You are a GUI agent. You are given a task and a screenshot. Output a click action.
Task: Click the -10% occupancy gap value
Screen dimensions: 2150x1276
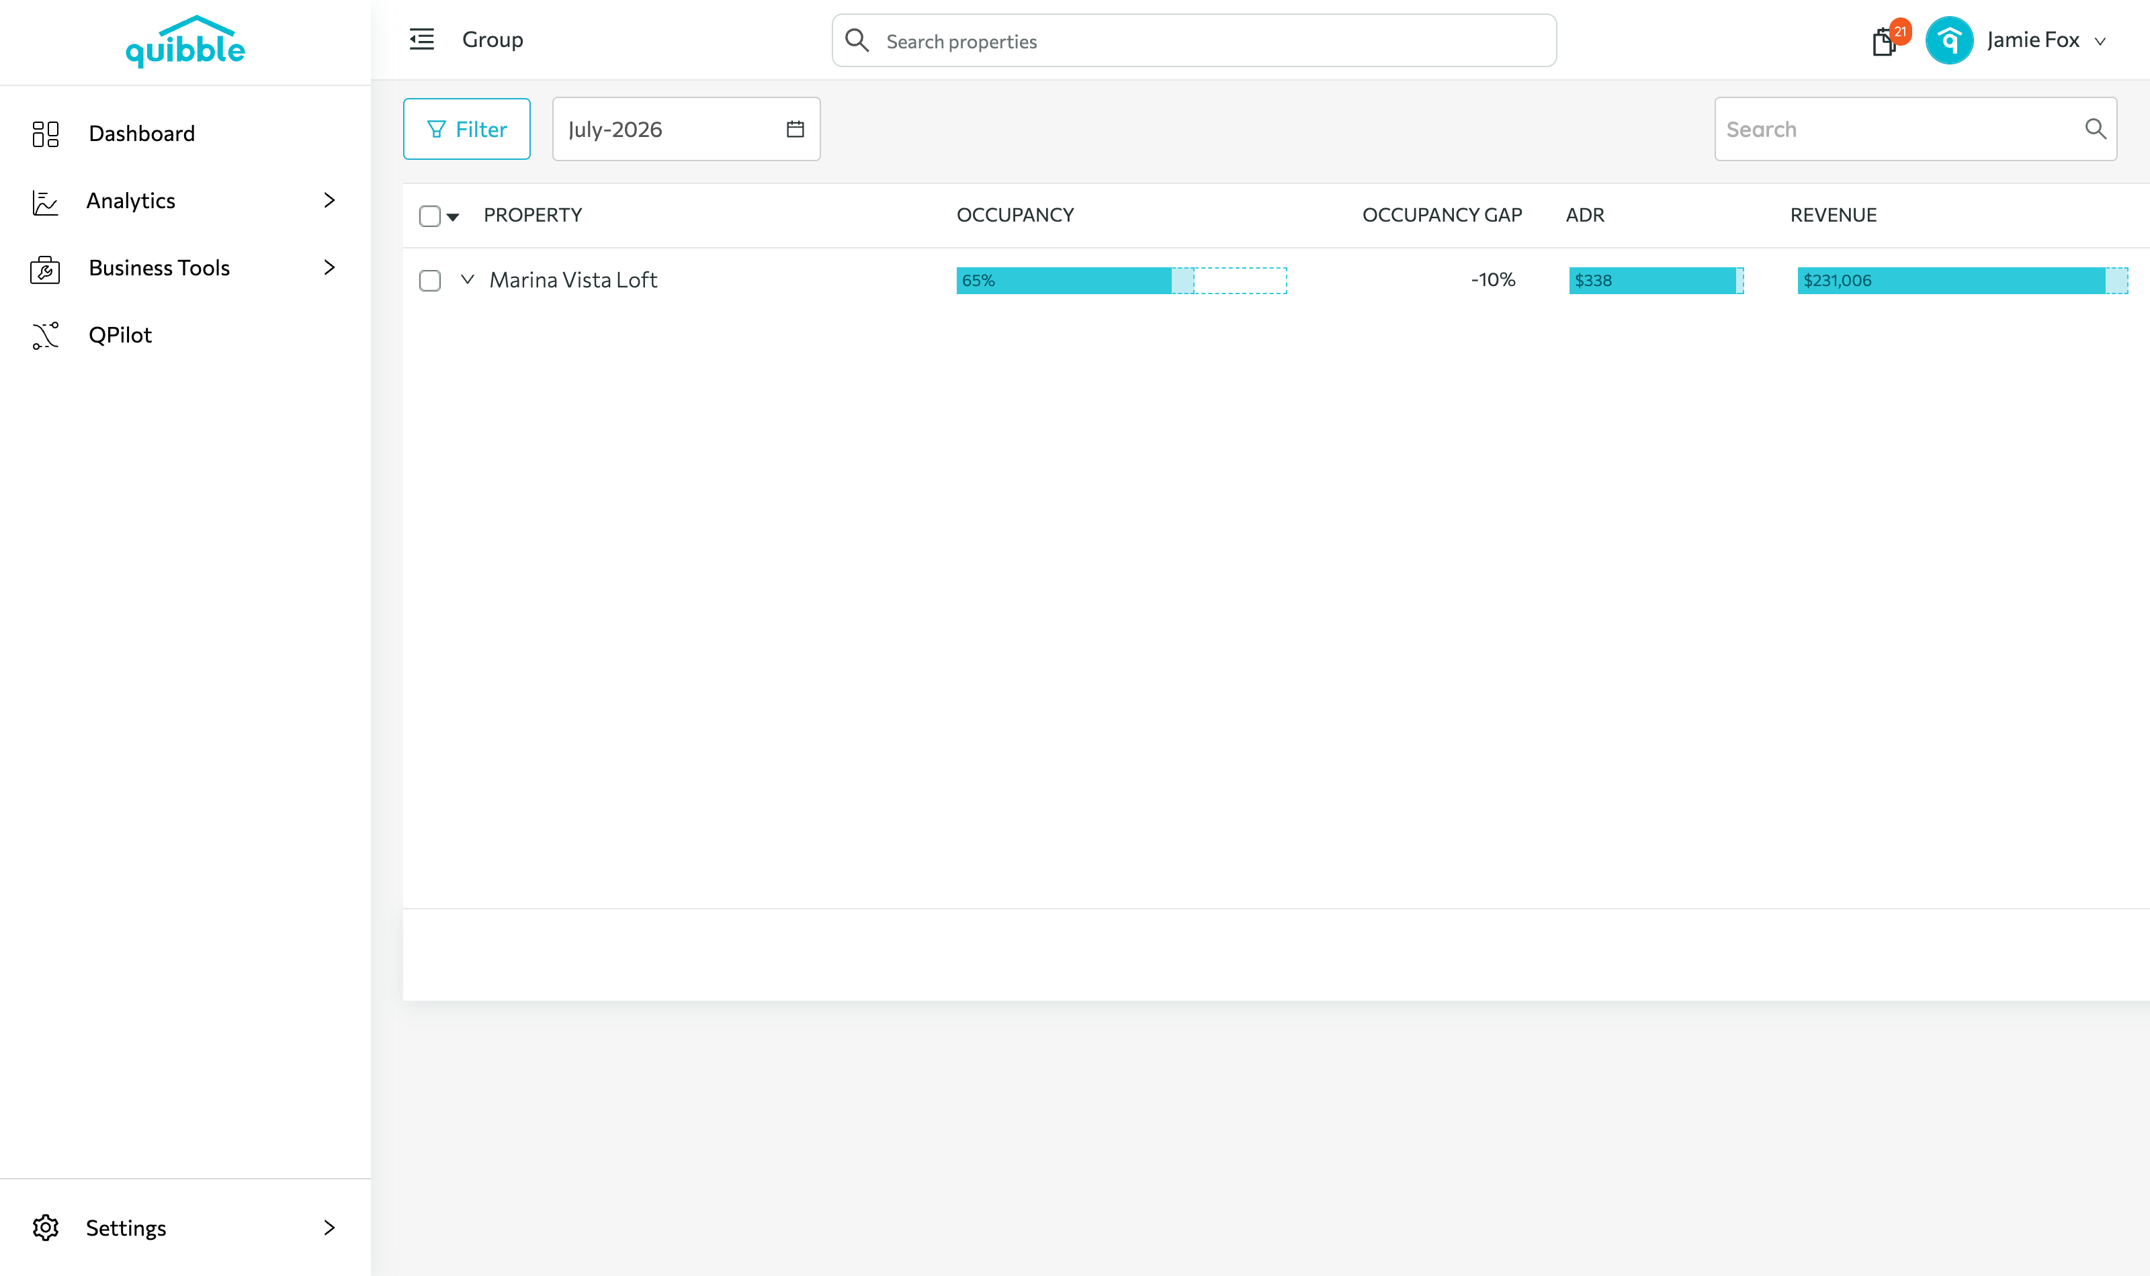tap(1493, 280)
